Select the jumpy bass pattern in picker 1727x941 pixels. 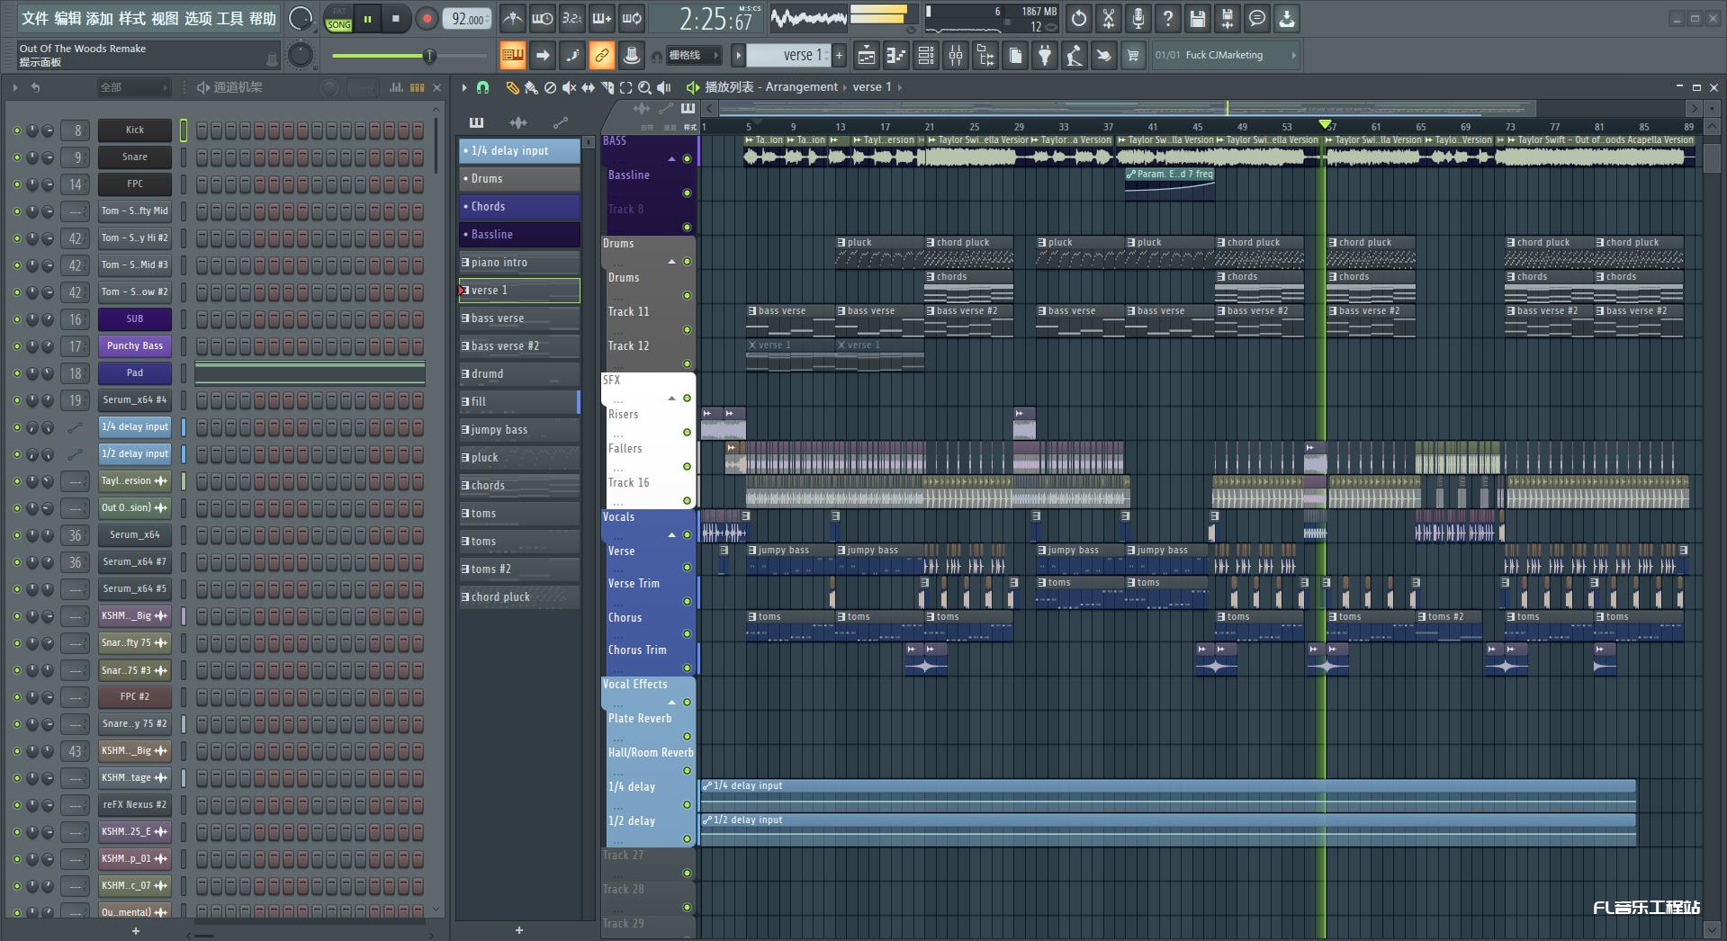[x=519, y=430]
